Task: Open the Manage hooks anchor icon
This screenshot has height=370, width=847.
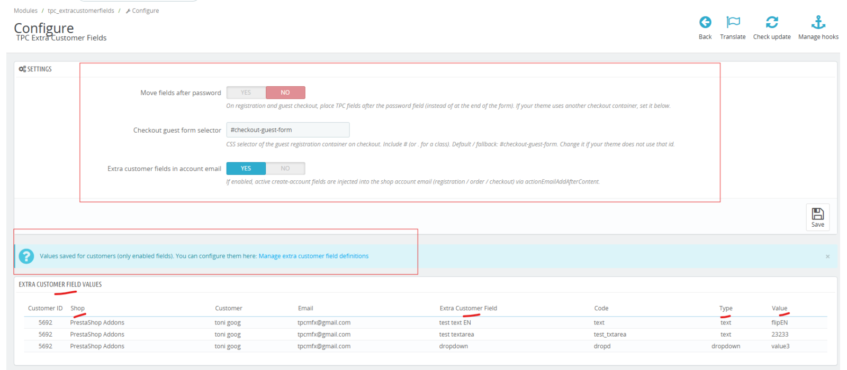Action: [x=818, y=22]
